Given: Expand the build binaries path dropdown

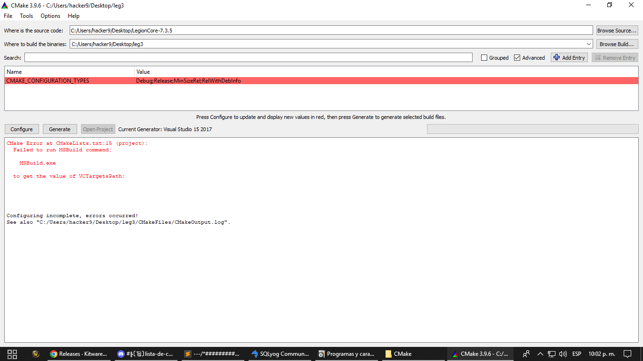Looking at the screenshot, I should pos(589,44).
